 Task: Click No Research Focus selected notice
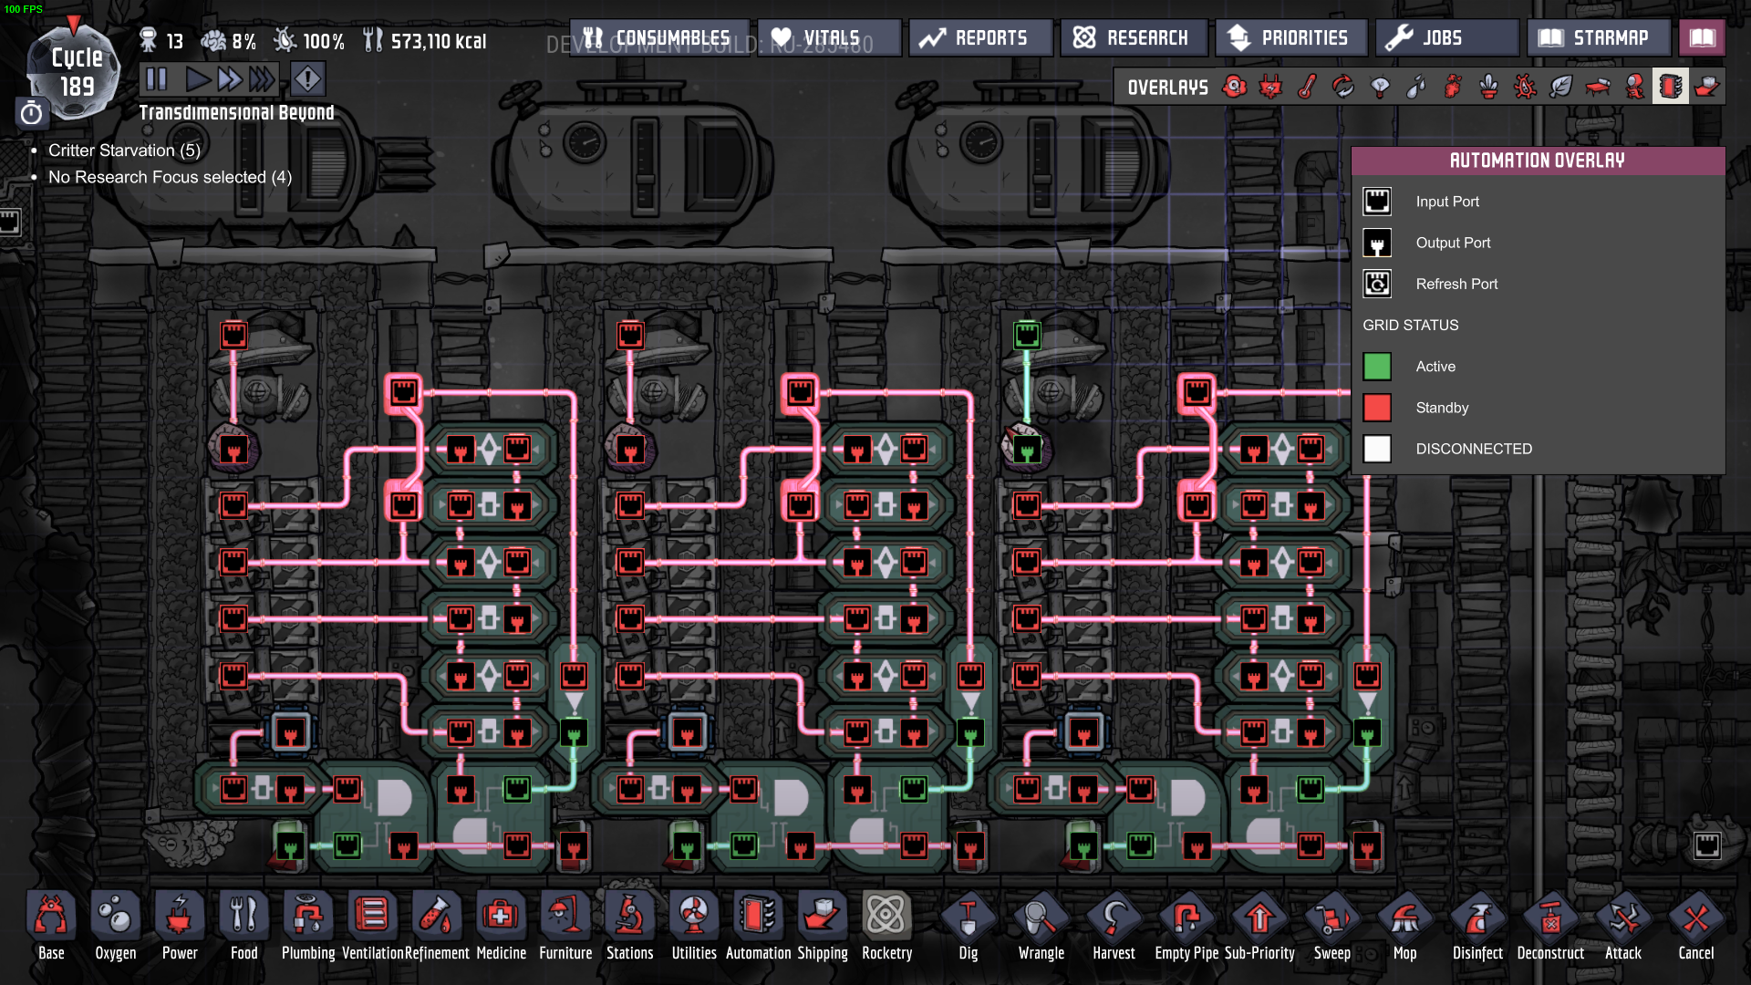(170, 177)
